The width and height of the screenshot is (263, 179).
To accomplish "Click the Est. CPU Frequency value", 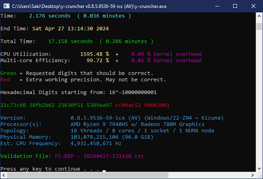I will [x=96, y=143].
